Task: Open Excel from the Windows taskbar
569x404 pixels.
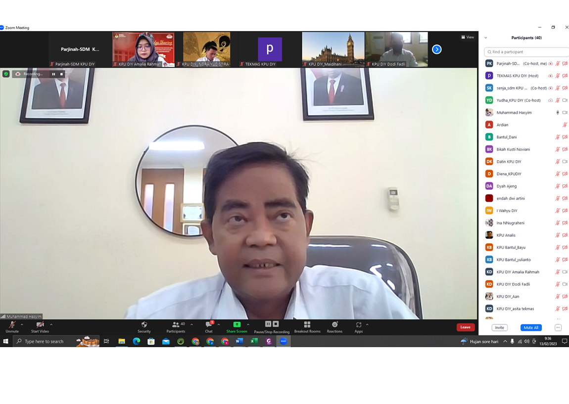Action: (254, 341)
